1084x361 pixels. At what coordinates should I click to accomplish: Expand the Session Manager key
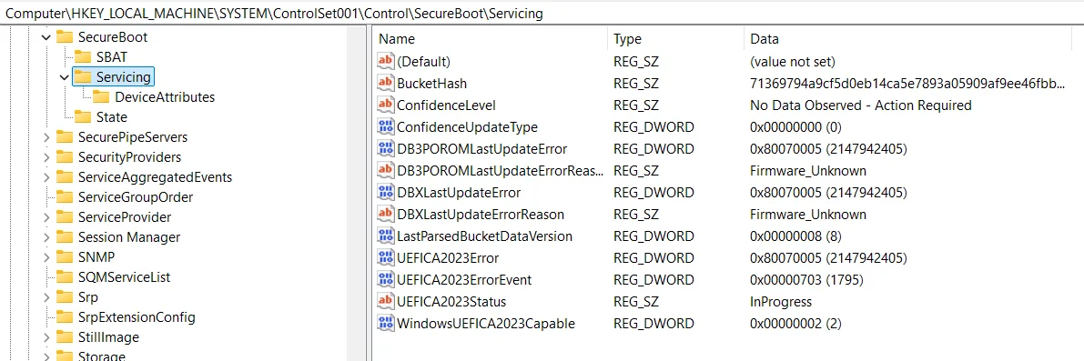(x=46, y=237)
